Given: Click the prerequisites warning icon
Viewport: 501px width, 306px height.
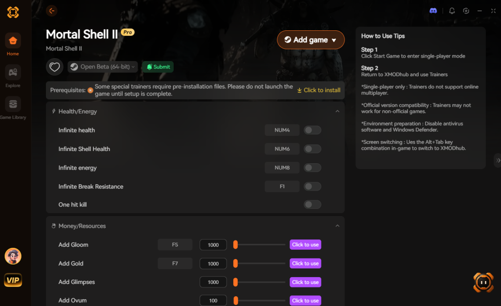Looking at the screenshot, I should 91,90.
